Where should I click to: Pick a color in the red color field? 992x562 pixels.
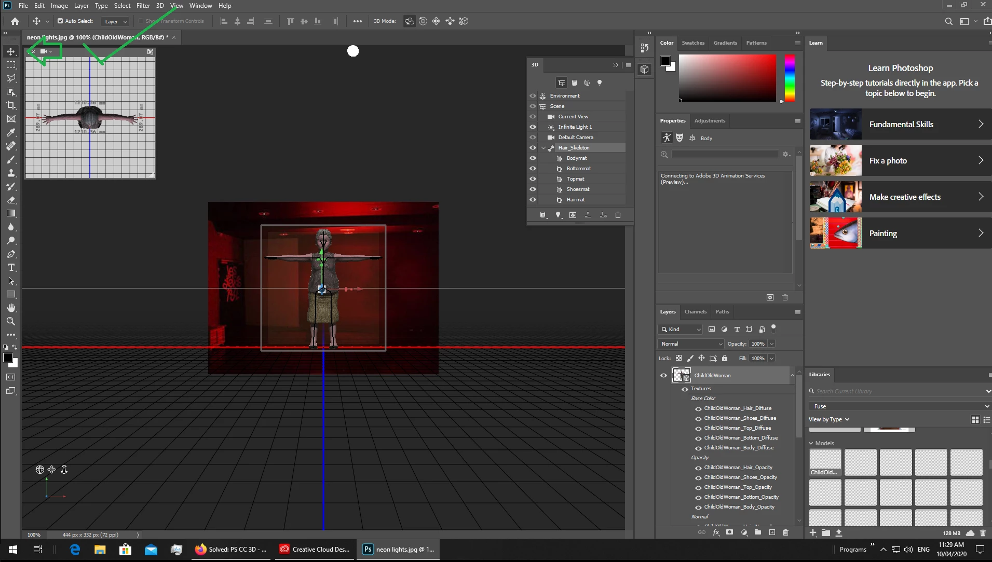727,78
